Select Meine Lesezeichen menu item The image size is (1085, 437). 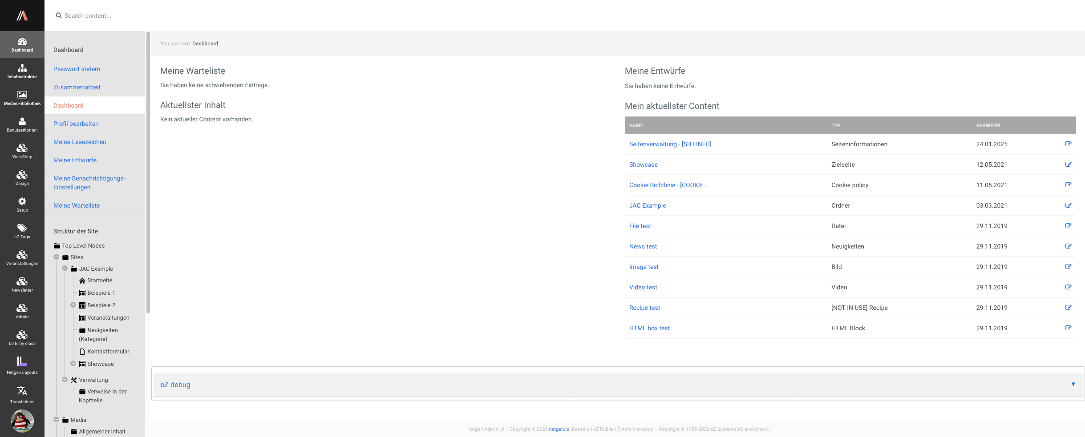80,142
